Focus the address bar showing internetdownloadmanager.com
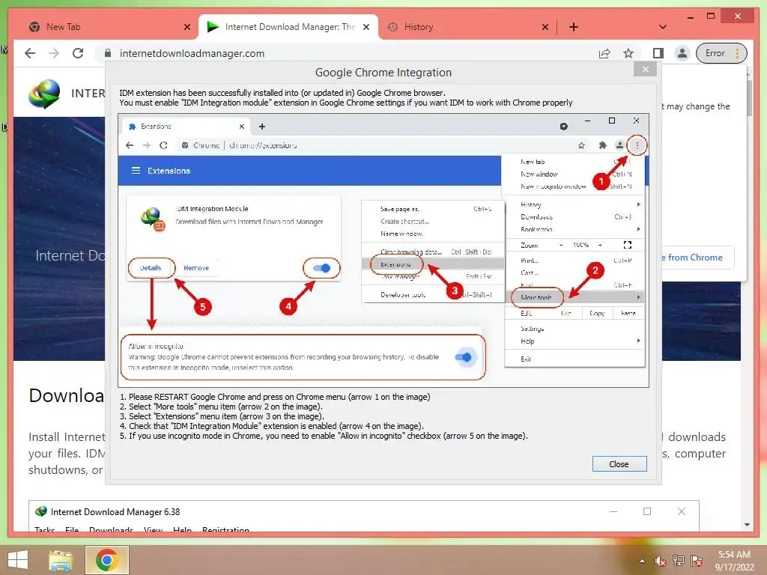Screen dimensions: 767x575 342,53
